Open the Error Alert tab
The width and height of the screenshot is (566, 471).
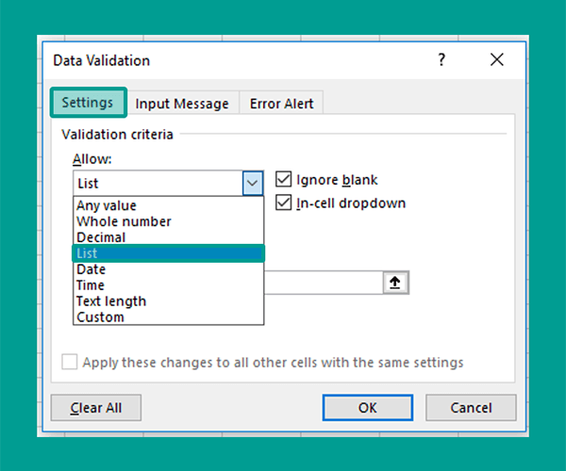coord(281,104)
